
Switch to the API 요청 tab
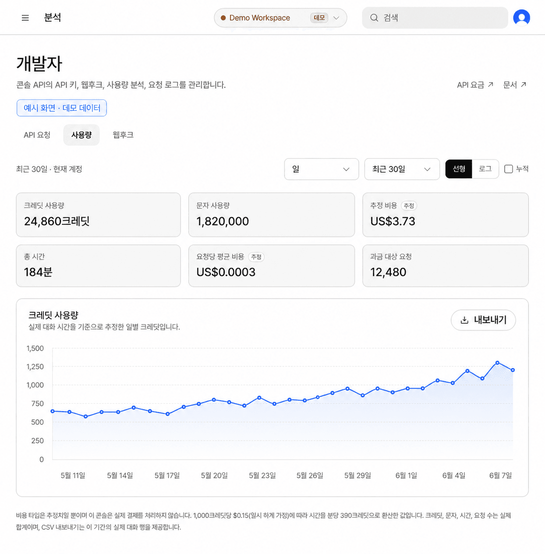point(37,135)
